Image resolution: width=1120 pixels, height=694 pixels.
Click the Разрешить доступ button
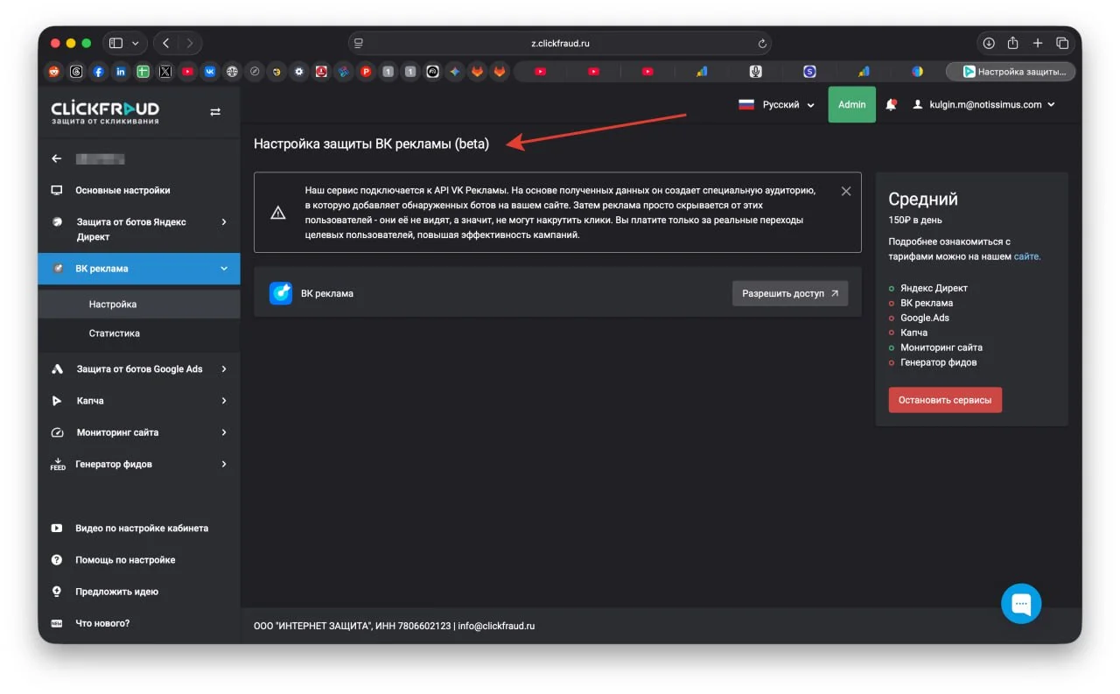(790, 293)
